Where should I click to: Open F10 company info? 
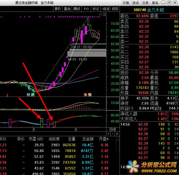[86, 9]
